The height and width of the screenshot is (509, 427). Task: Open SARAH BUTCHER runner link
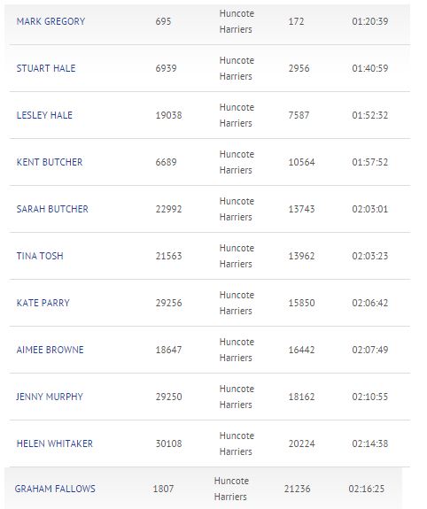click(52, 209)
